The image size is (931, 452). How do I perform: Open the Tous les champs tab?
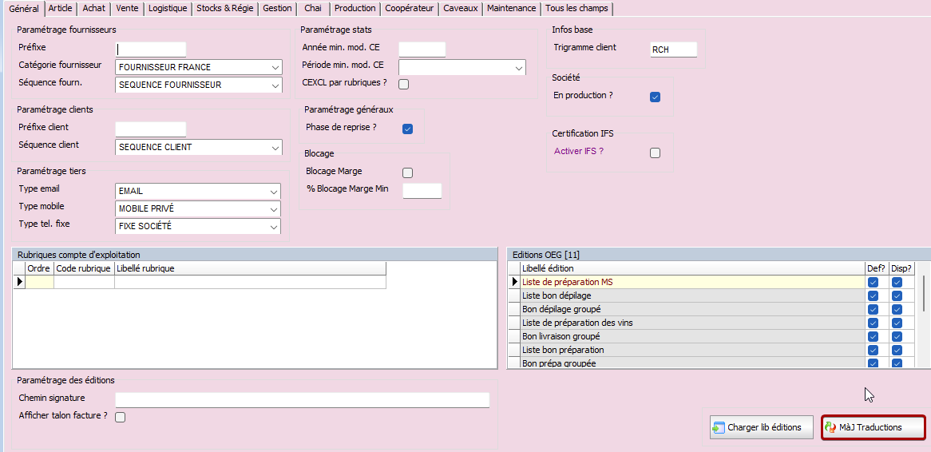(x=576, y=8)
